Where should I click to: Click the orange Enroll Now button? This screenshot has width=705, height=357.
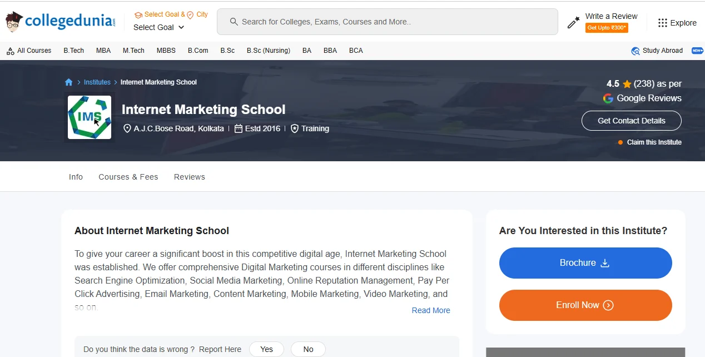click(585, 305)
